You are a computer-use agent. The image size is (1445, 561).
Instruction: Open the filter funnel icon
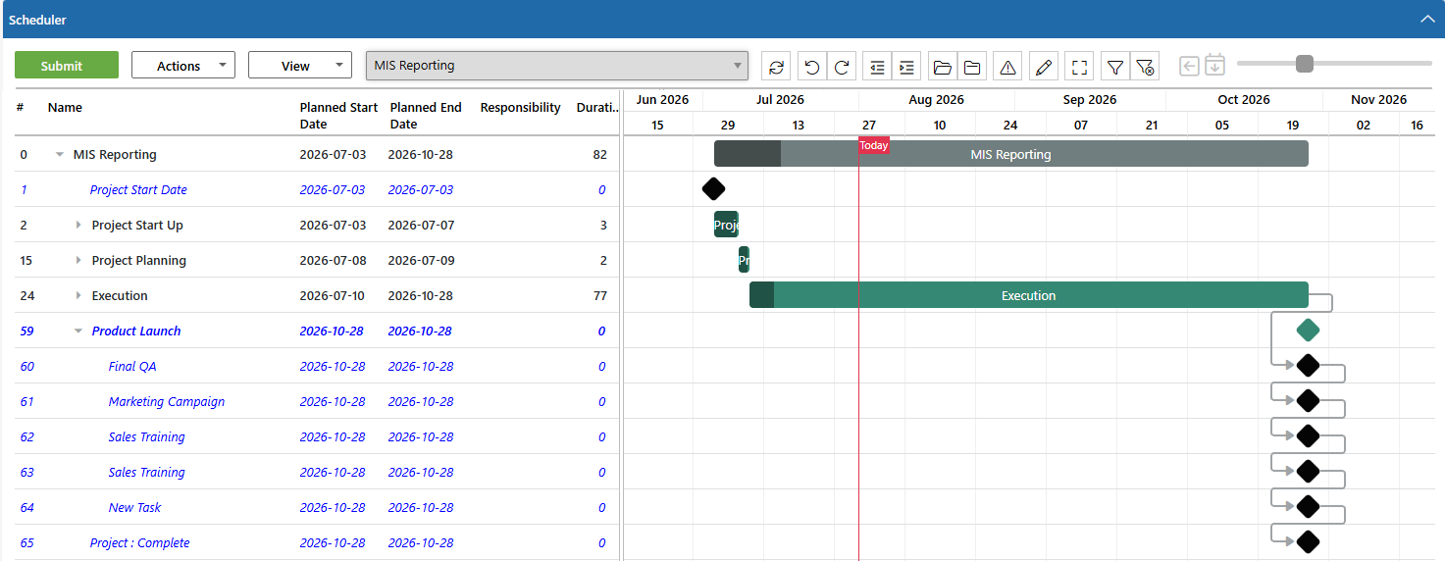click(x=1115, y=67)
